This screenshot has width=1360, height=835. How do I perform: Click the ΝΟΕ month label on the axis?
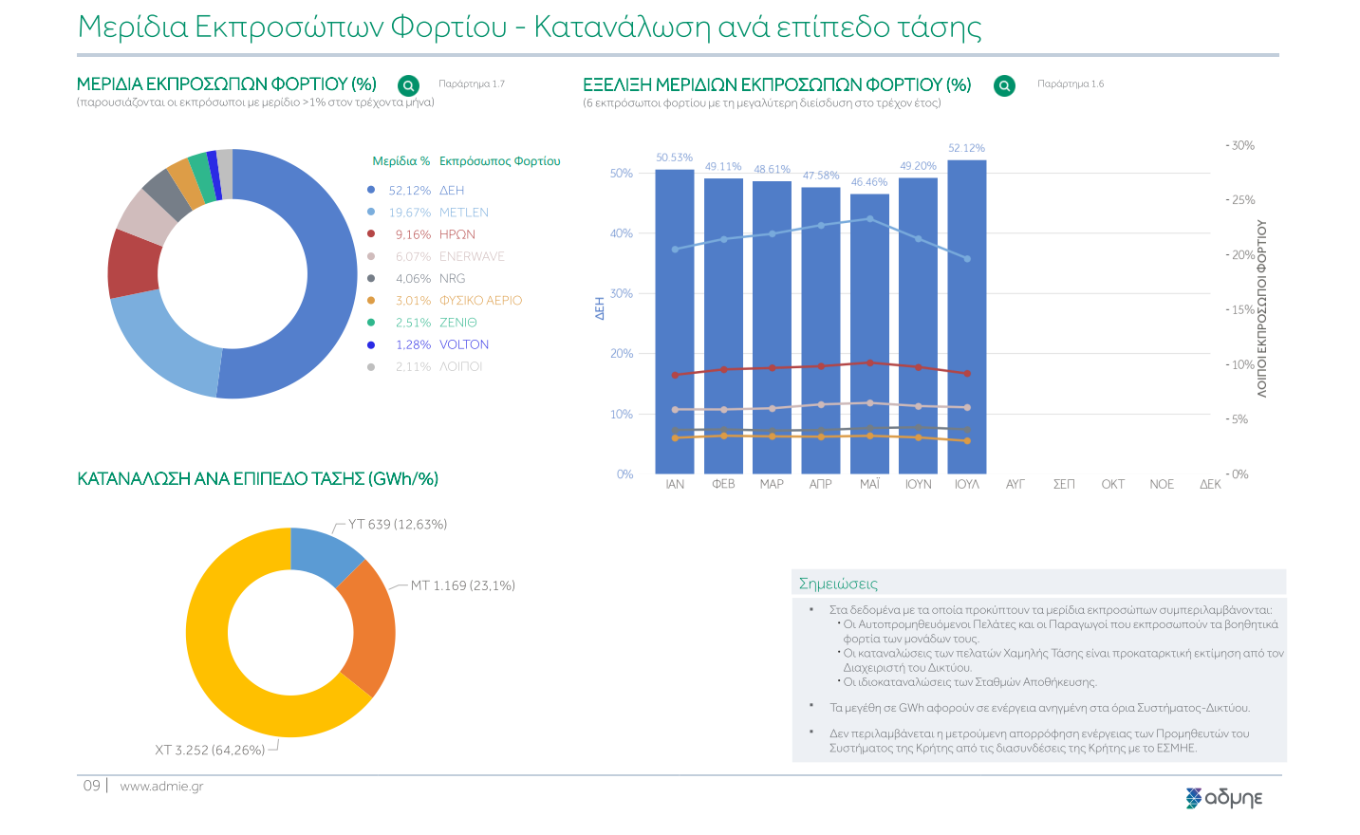1162,484
